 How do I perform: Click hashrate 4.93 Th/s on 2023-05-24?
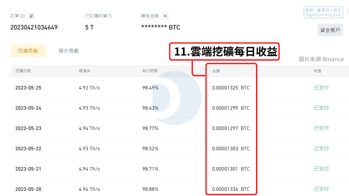click(x=89, y=108)
